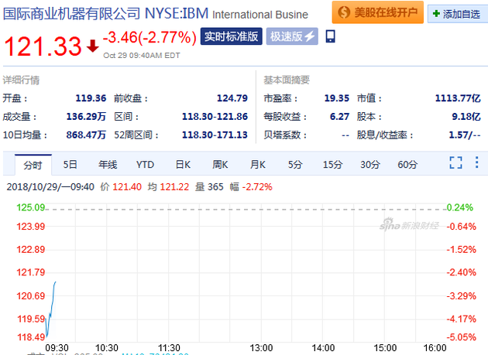Open the 月K chart tab
The image size is (488, 355).
click(x=258, y=164)
